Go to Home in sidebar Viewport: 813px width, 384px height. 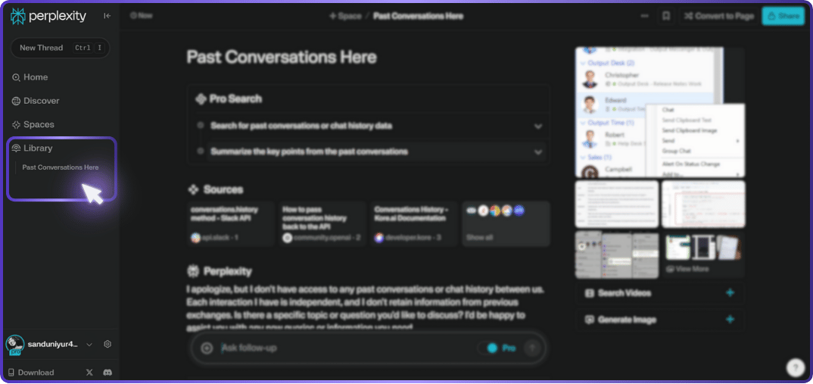[30, 77]
